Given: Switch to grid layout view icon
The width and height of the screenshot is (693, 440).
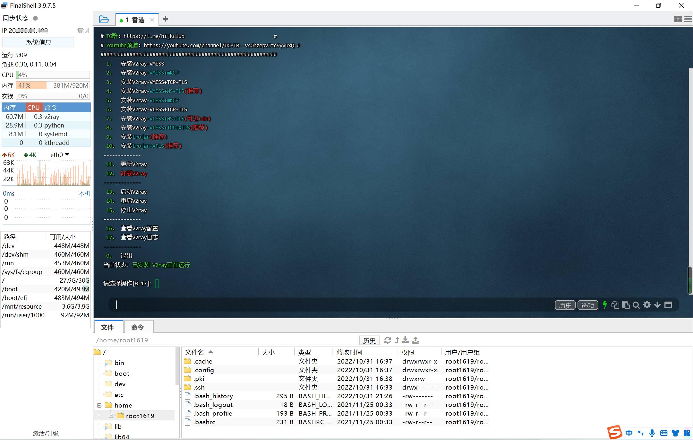Looking at the screenshot, I should click(678, 19).
